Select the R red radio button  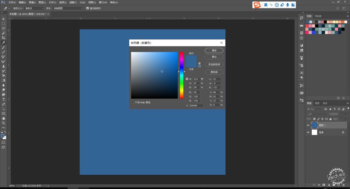(x=187, y=92)
